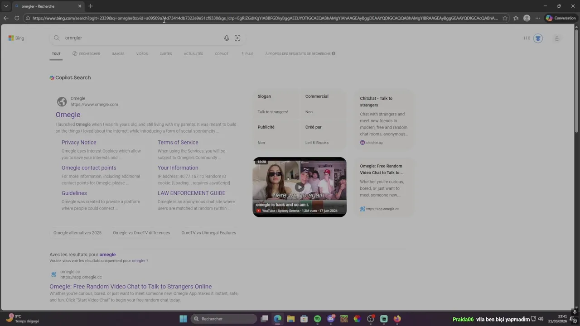Open Discord from the taskbar
The width and height of the screenshot is (580, 326).
(331, 319)
